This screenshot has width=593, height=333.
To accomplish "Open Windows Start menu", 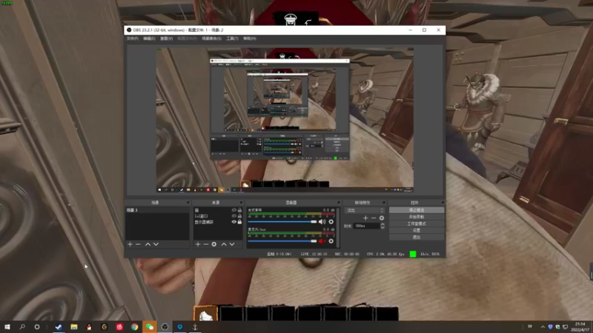I will (x=7, y=326).
